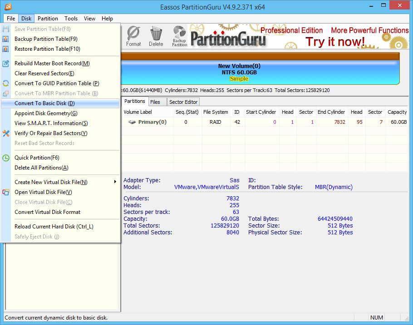Close the open Disk menu
The image size is (413, 325).
coord(26,19)
